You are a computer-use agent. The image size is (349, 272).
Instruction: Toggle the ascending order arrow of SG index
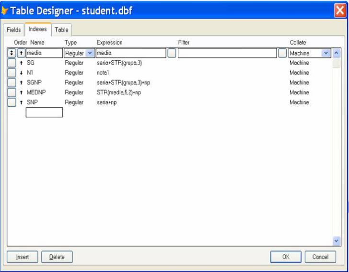point(21,63)
